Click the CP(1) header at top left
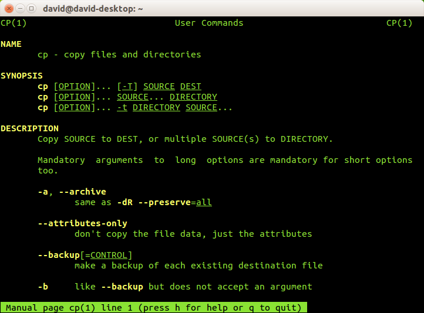Image resolution: width=424 pixels, height=313 pixels. point(14,23)
